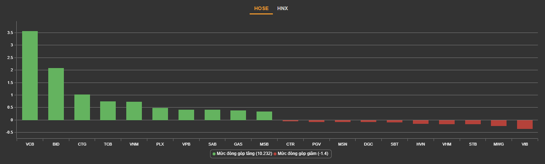This screenshot has width=545, height=164.
Task: Click the red VIB bar
Action: pos(525,124)
